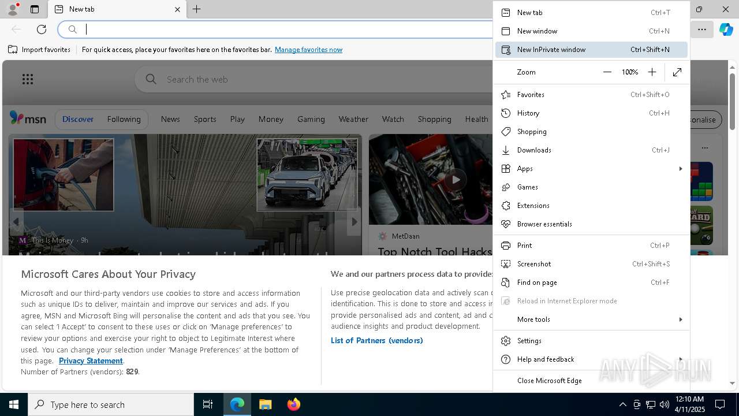The height and width of the screenshot is (416, 739).
Task: Expand Help and feedback submenu
Action: click(x=591, y=359)
